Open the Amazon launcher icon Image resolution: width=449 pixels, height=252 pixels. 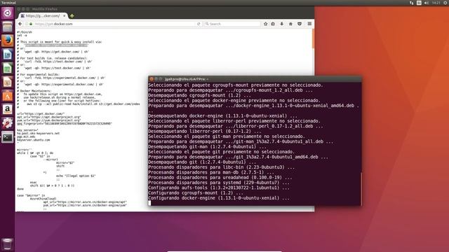point(8,109)
